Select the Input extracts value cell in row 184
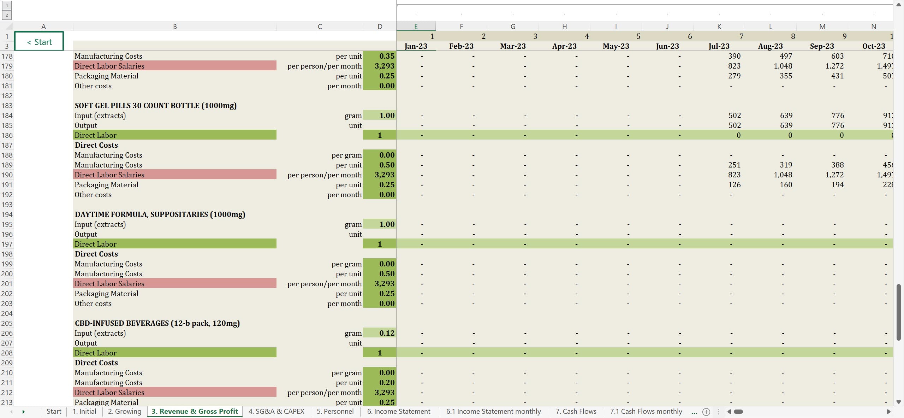Viewport: 904px width, 418px height. pos(380,116)
